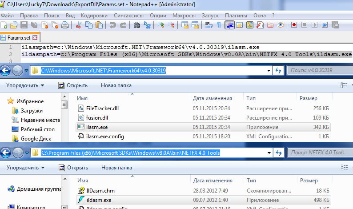The width and height of the screenshot is (353, 209).
Task: Start macro recording
Action: (294, 25)
